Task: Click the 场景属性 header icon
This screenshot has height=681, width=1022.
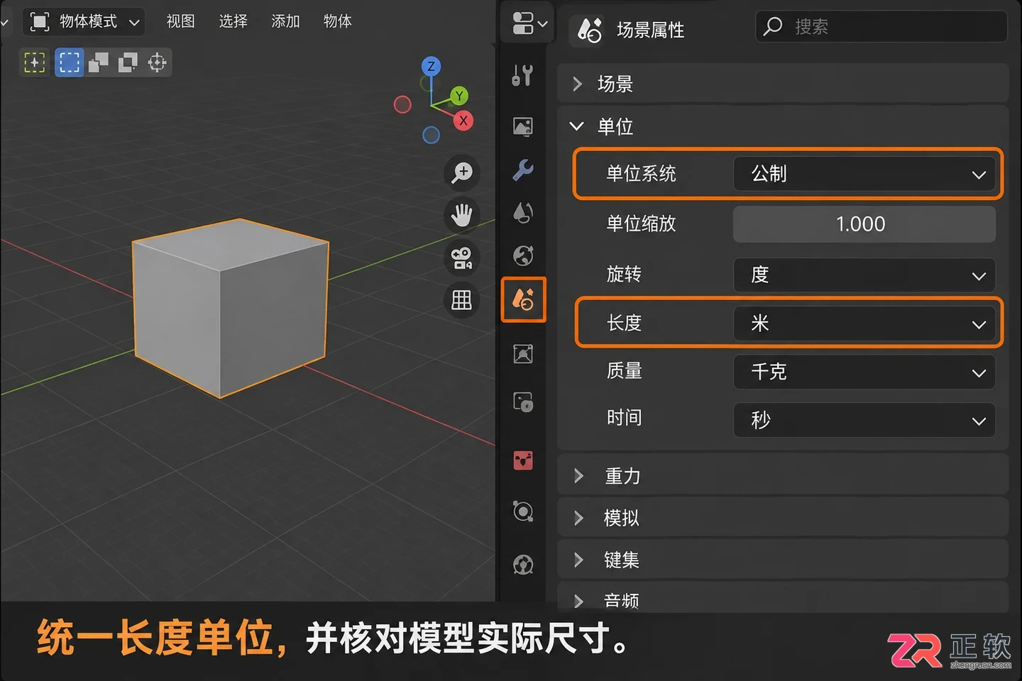Action: (x=590, y=30)
